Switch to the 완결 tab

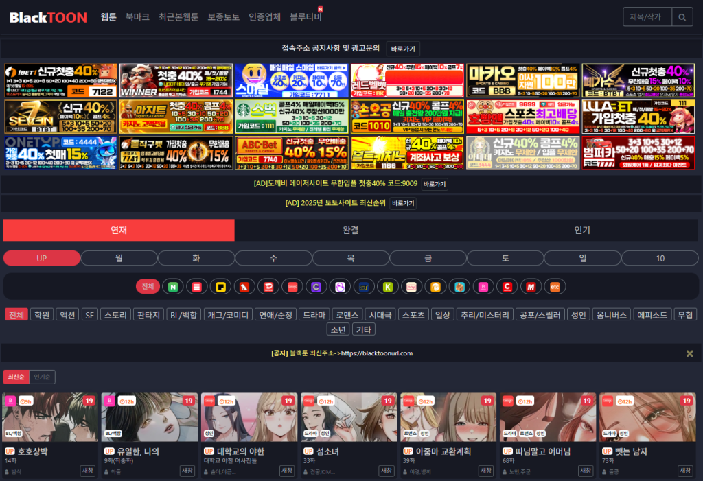pos(350,230)
